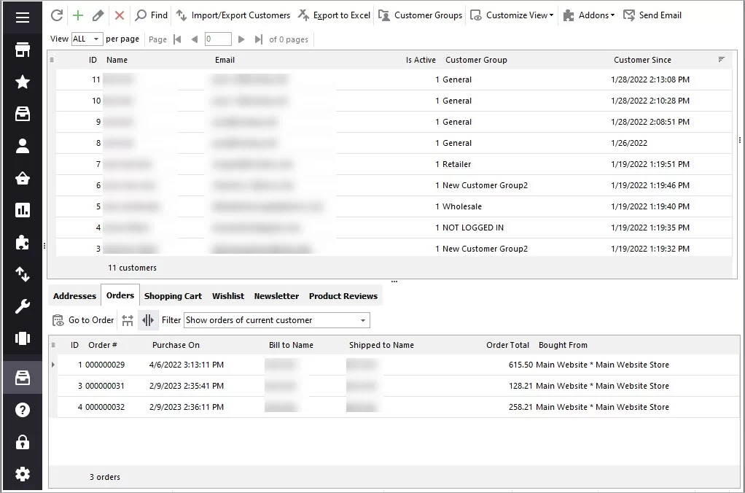Open Customer Groups
Screen dimensions: 745x493
(x=420, y=15)
